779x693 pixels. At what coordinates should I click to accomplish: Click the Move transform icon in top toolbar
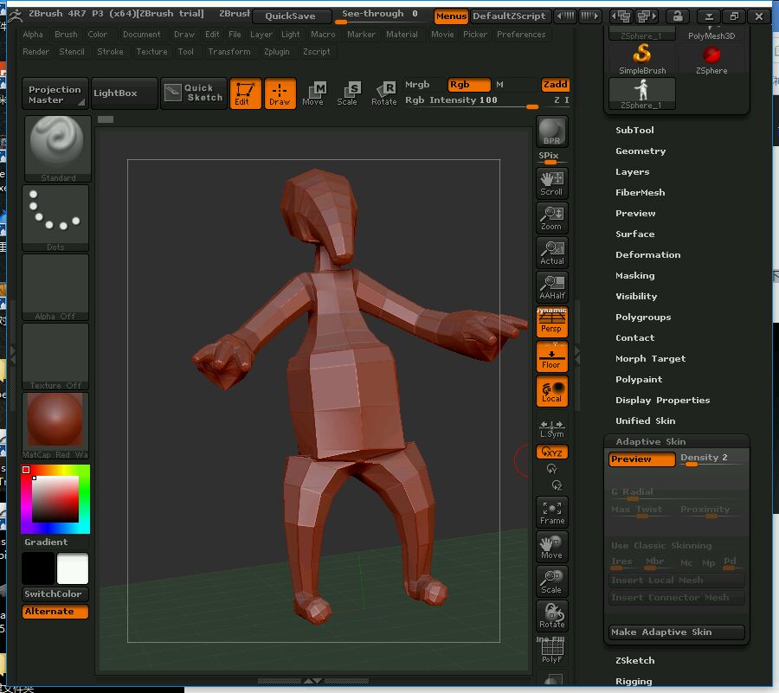(313, 93)
